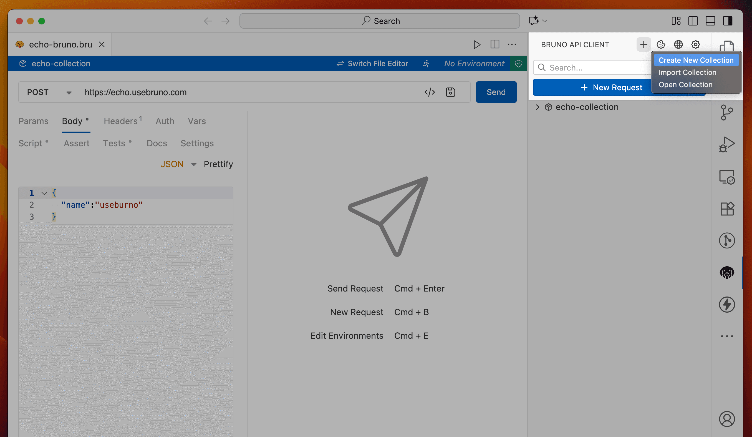
Task: Click the code snippet icon beside URL
Action: 430,92
